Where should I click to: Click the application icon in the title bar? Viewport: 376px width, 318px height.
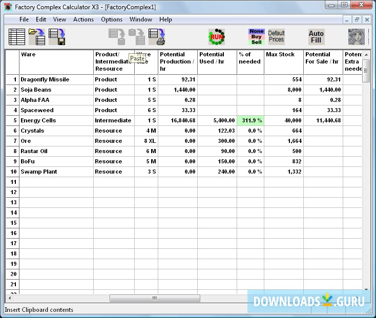point(8,7)
